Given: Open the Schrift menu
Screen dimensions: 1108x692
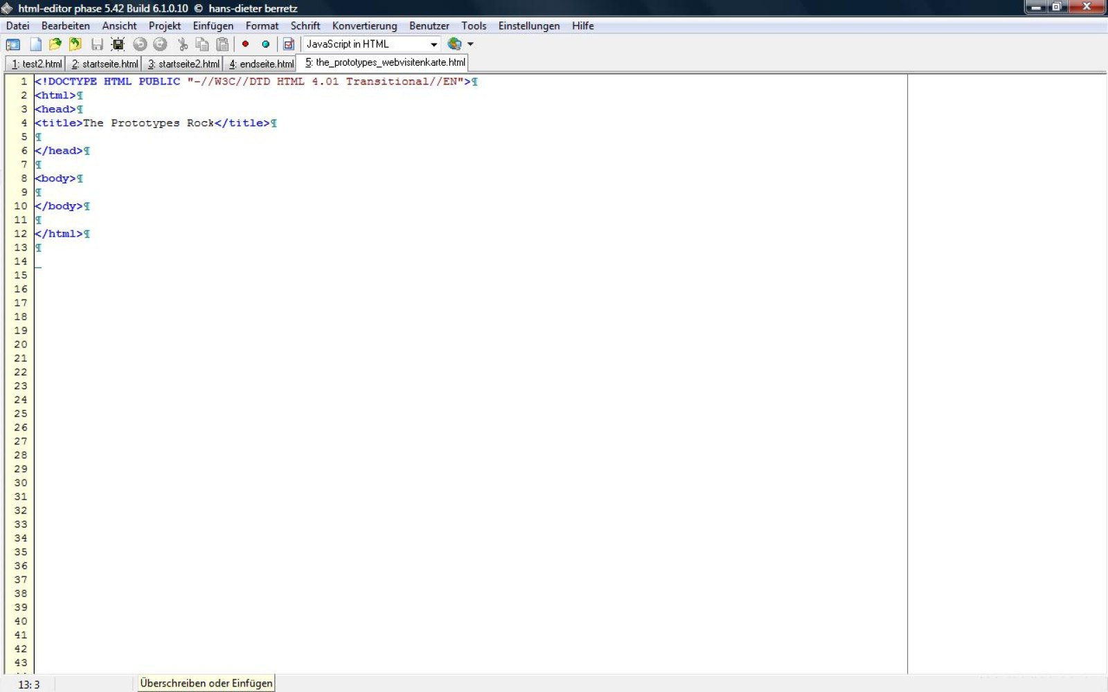Looking at the screenshot, I should pos(305,26).
